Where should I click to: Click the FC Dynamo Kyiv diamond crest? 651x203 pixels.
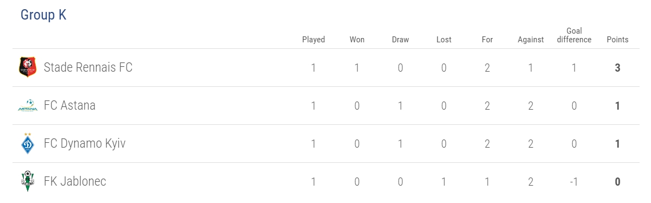pyautogui.click(x=28, y=144)
